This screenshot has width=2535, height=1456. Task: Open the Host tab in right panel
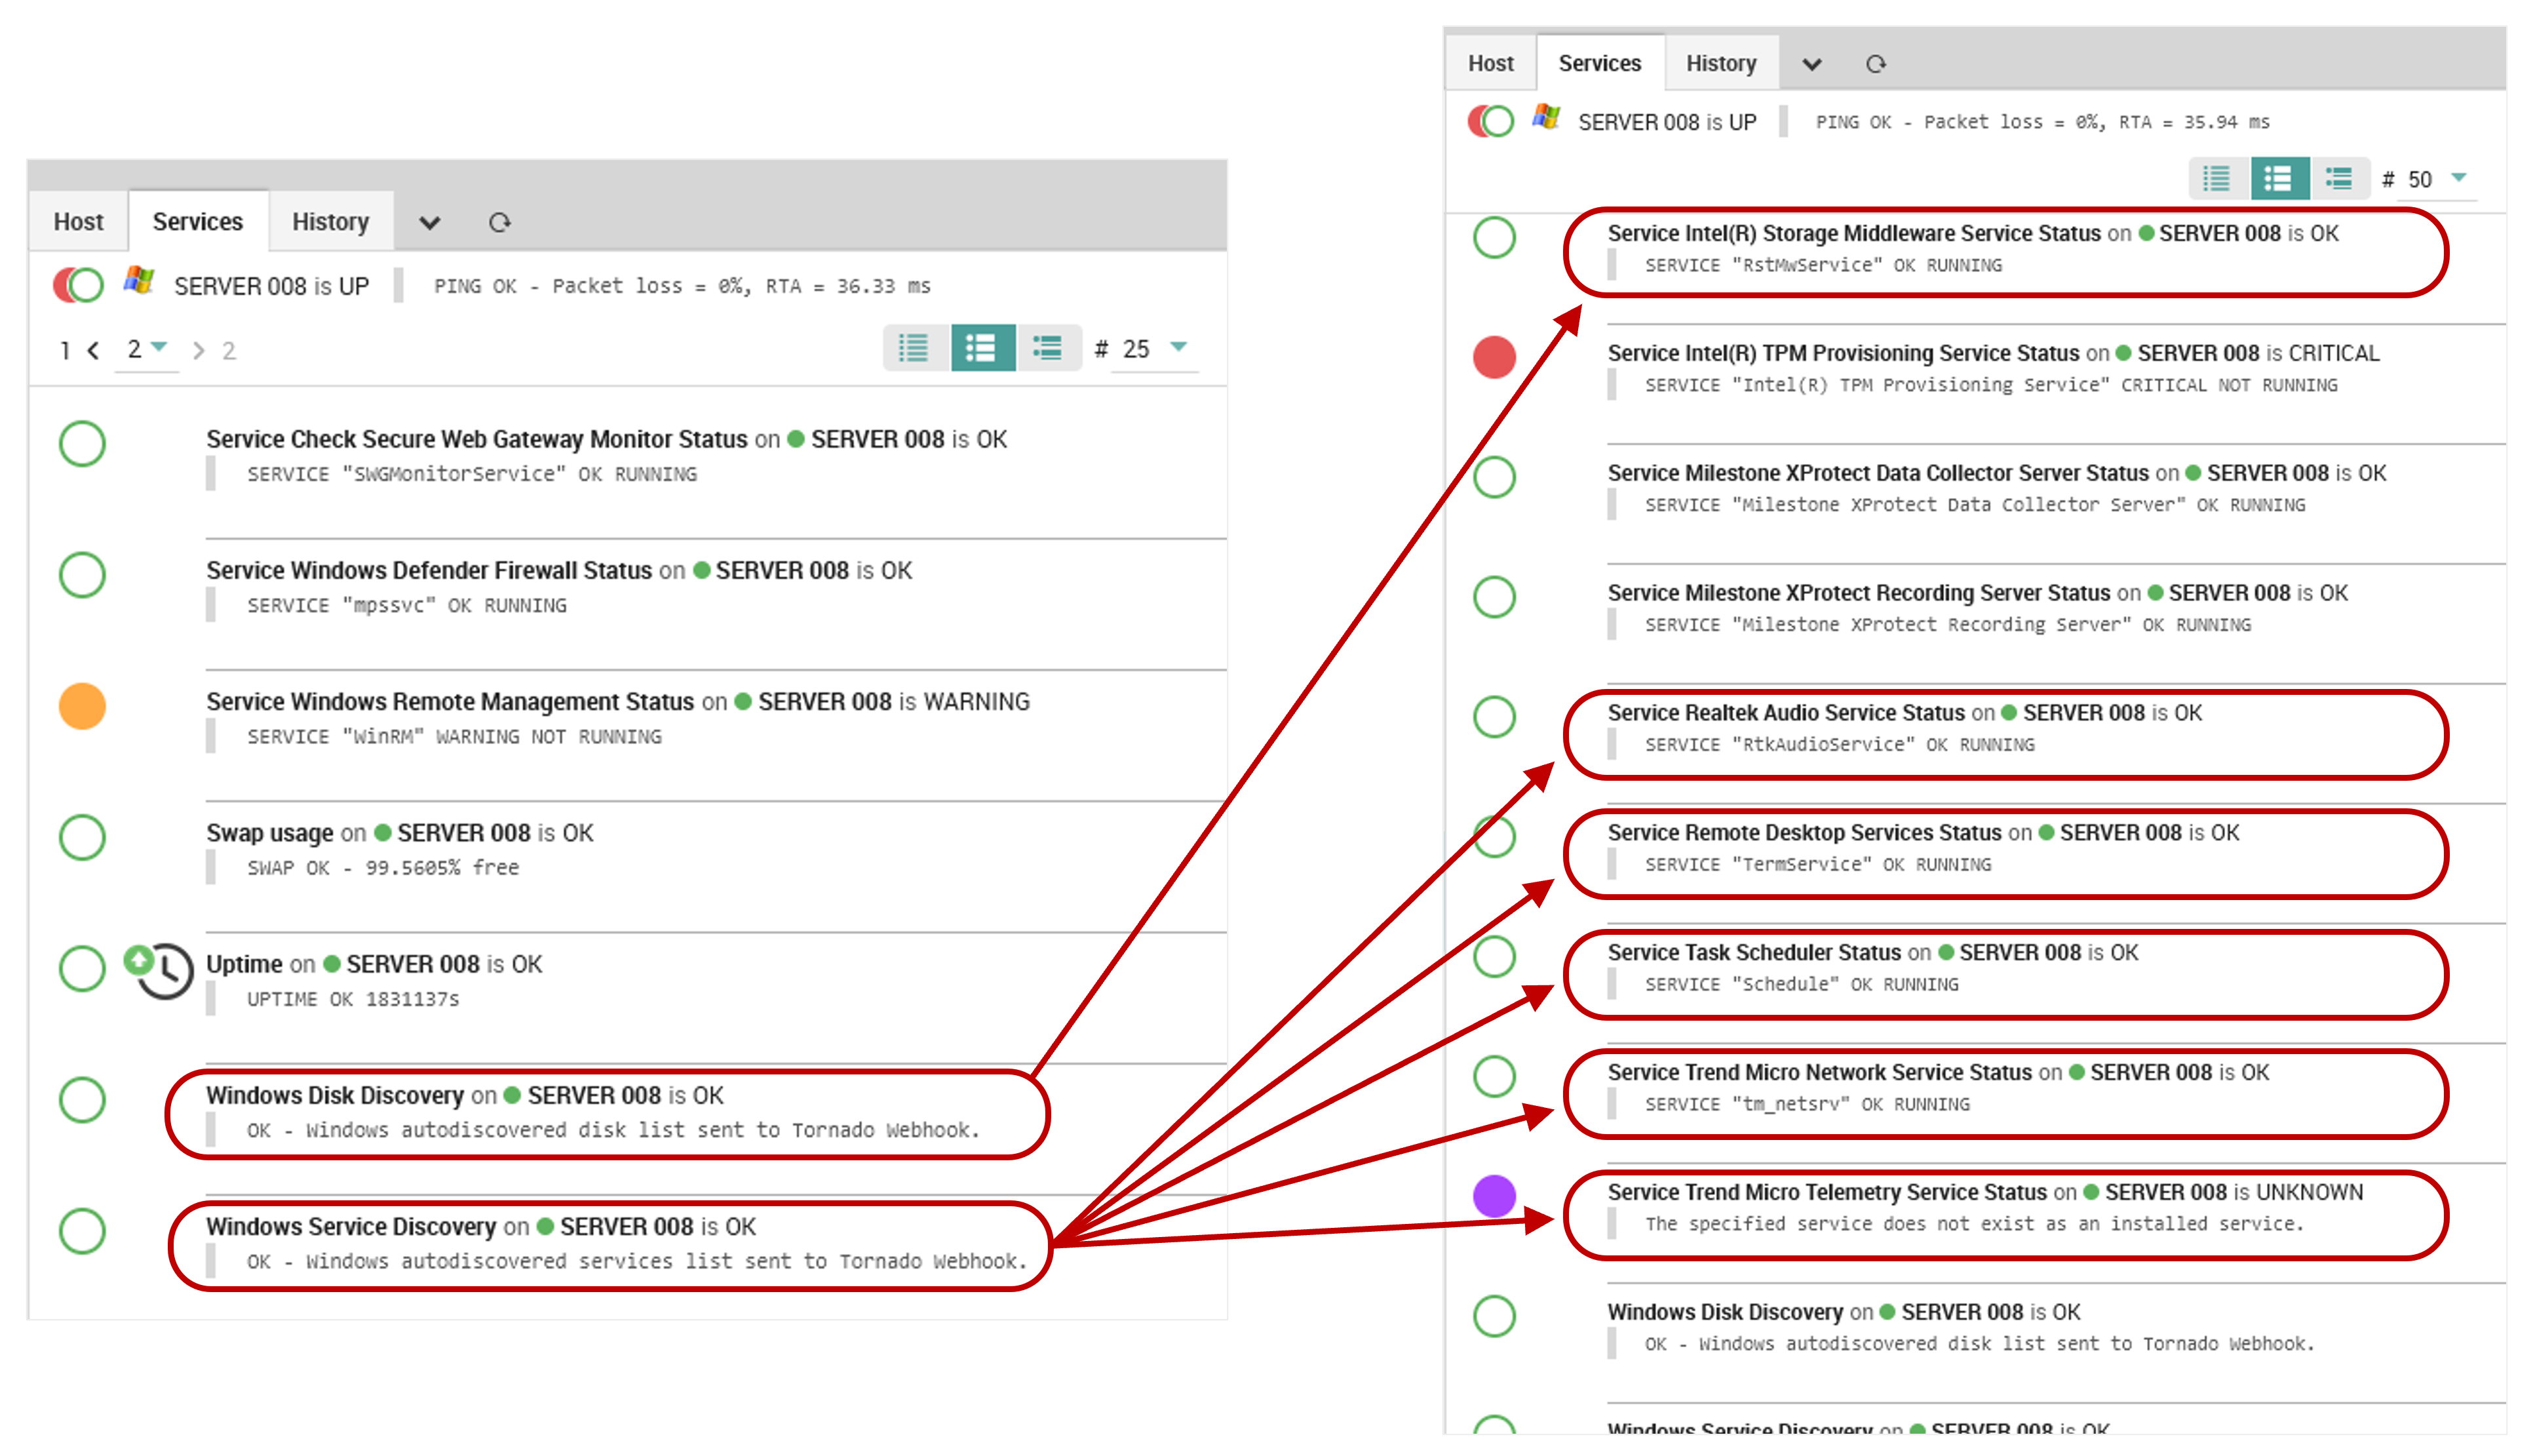pyautogui.click(x=1490, y=63)
